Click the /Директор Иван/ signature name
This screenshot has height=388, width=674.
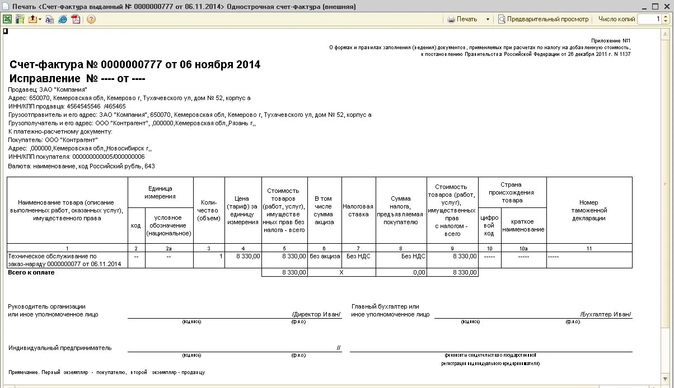316,314
